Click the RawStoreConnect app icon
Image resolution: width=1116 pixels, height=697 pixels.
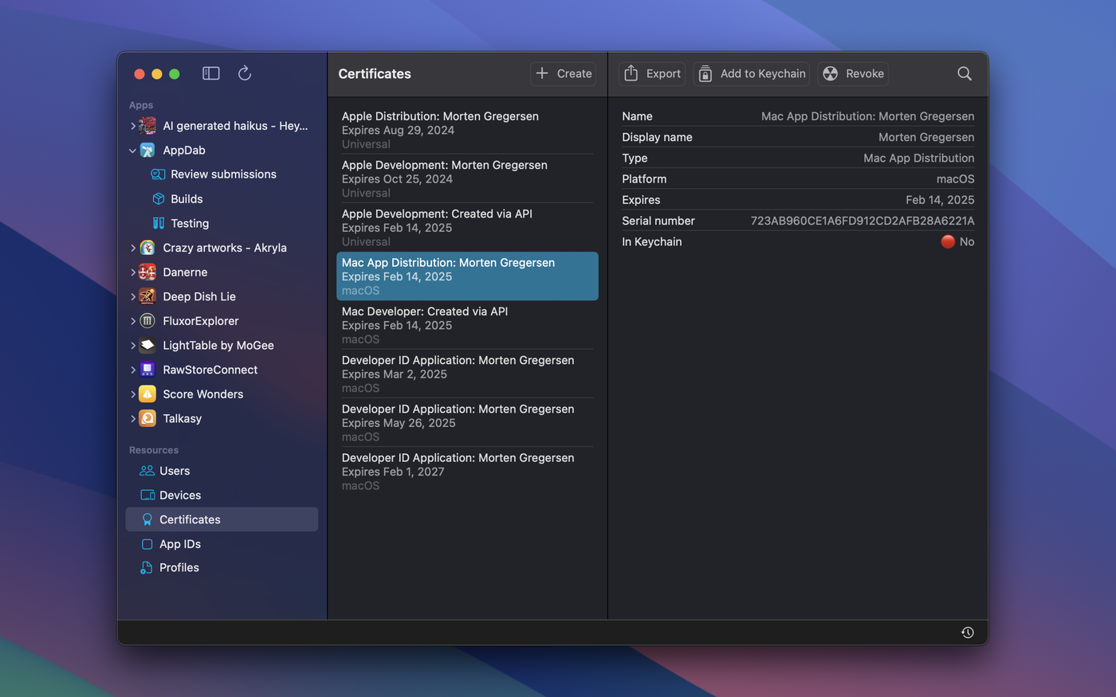click(x=147, y=370)
